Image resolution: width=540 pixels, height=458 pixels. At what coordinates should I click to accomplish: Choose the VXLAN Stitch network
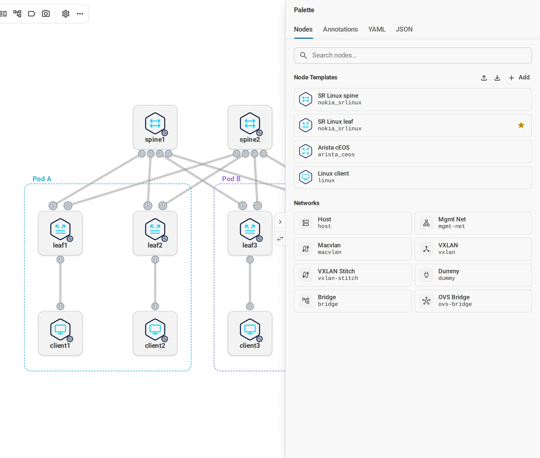(352, 275)
